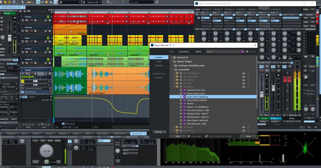Collapse track headers with double-arrow icon

coord(20,11)
